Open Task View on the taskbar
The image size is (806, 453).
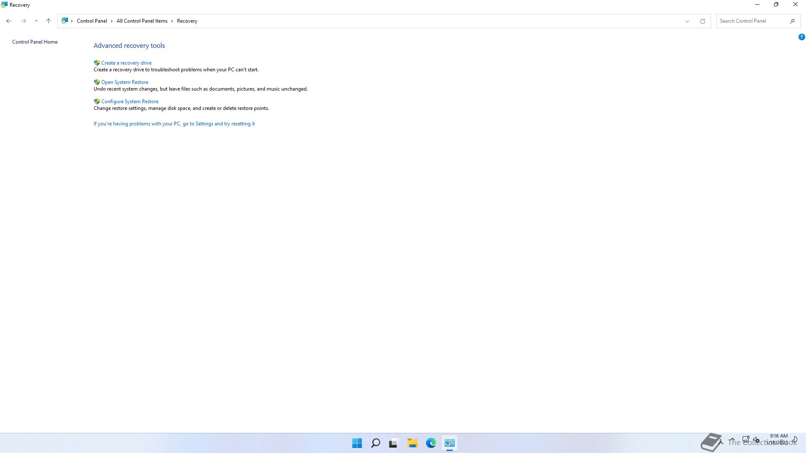click(393, 443)
